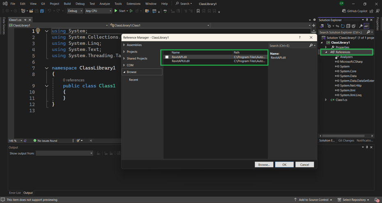
Task: Open the Debug configuration dropdown
Action: [x=75, y=11]
